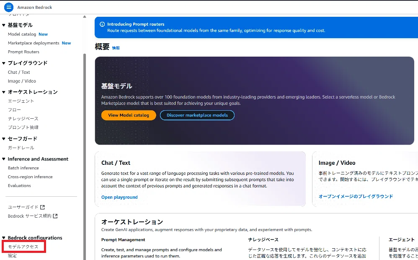
Task: Collapse Inference and Assessment section
Action: 4,159
